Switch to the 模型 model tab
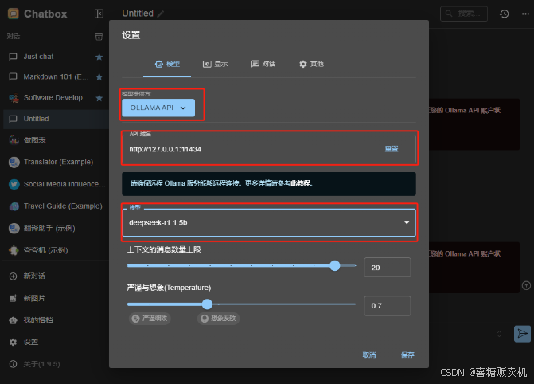 click(167, 64)
